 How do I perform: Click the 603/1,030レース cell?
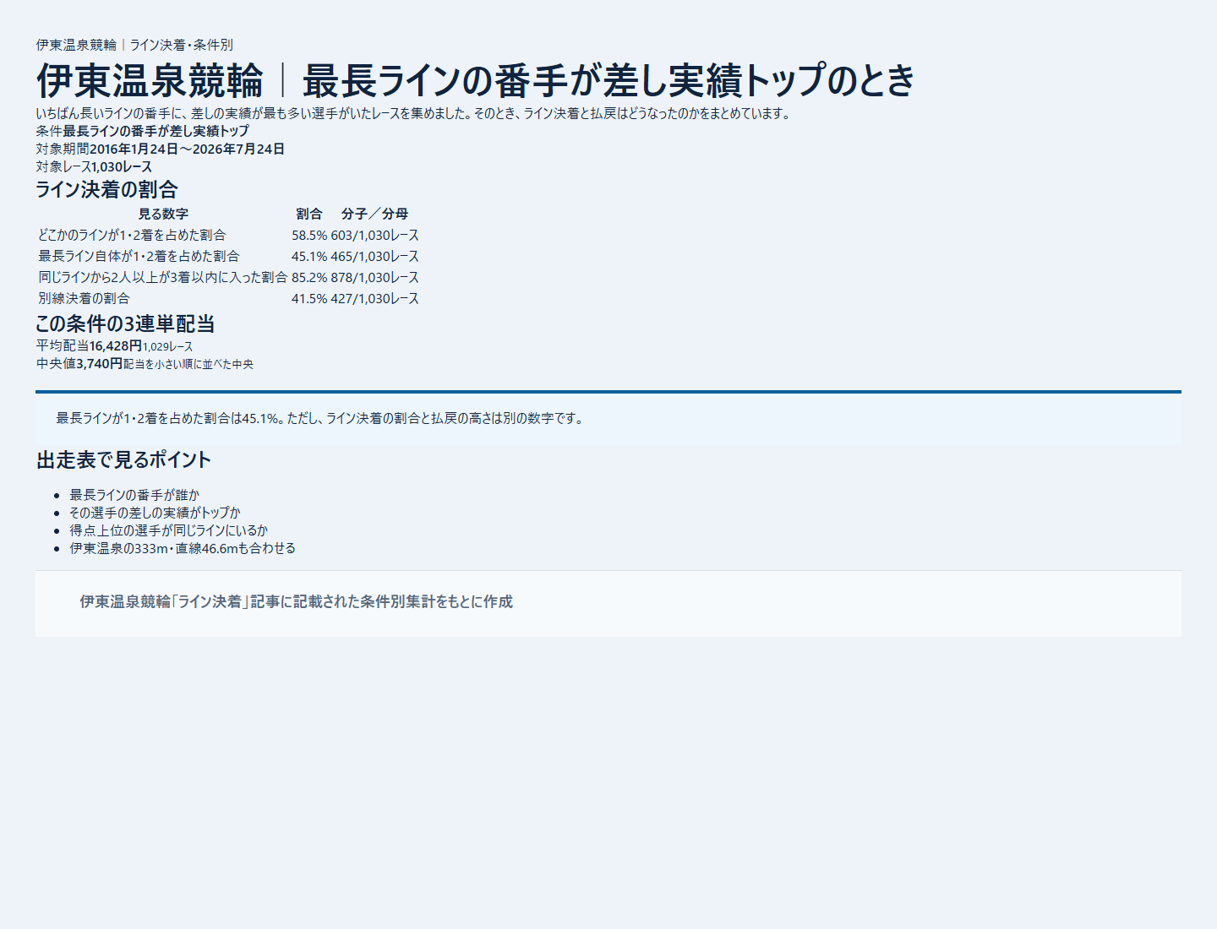pos(374,235)
